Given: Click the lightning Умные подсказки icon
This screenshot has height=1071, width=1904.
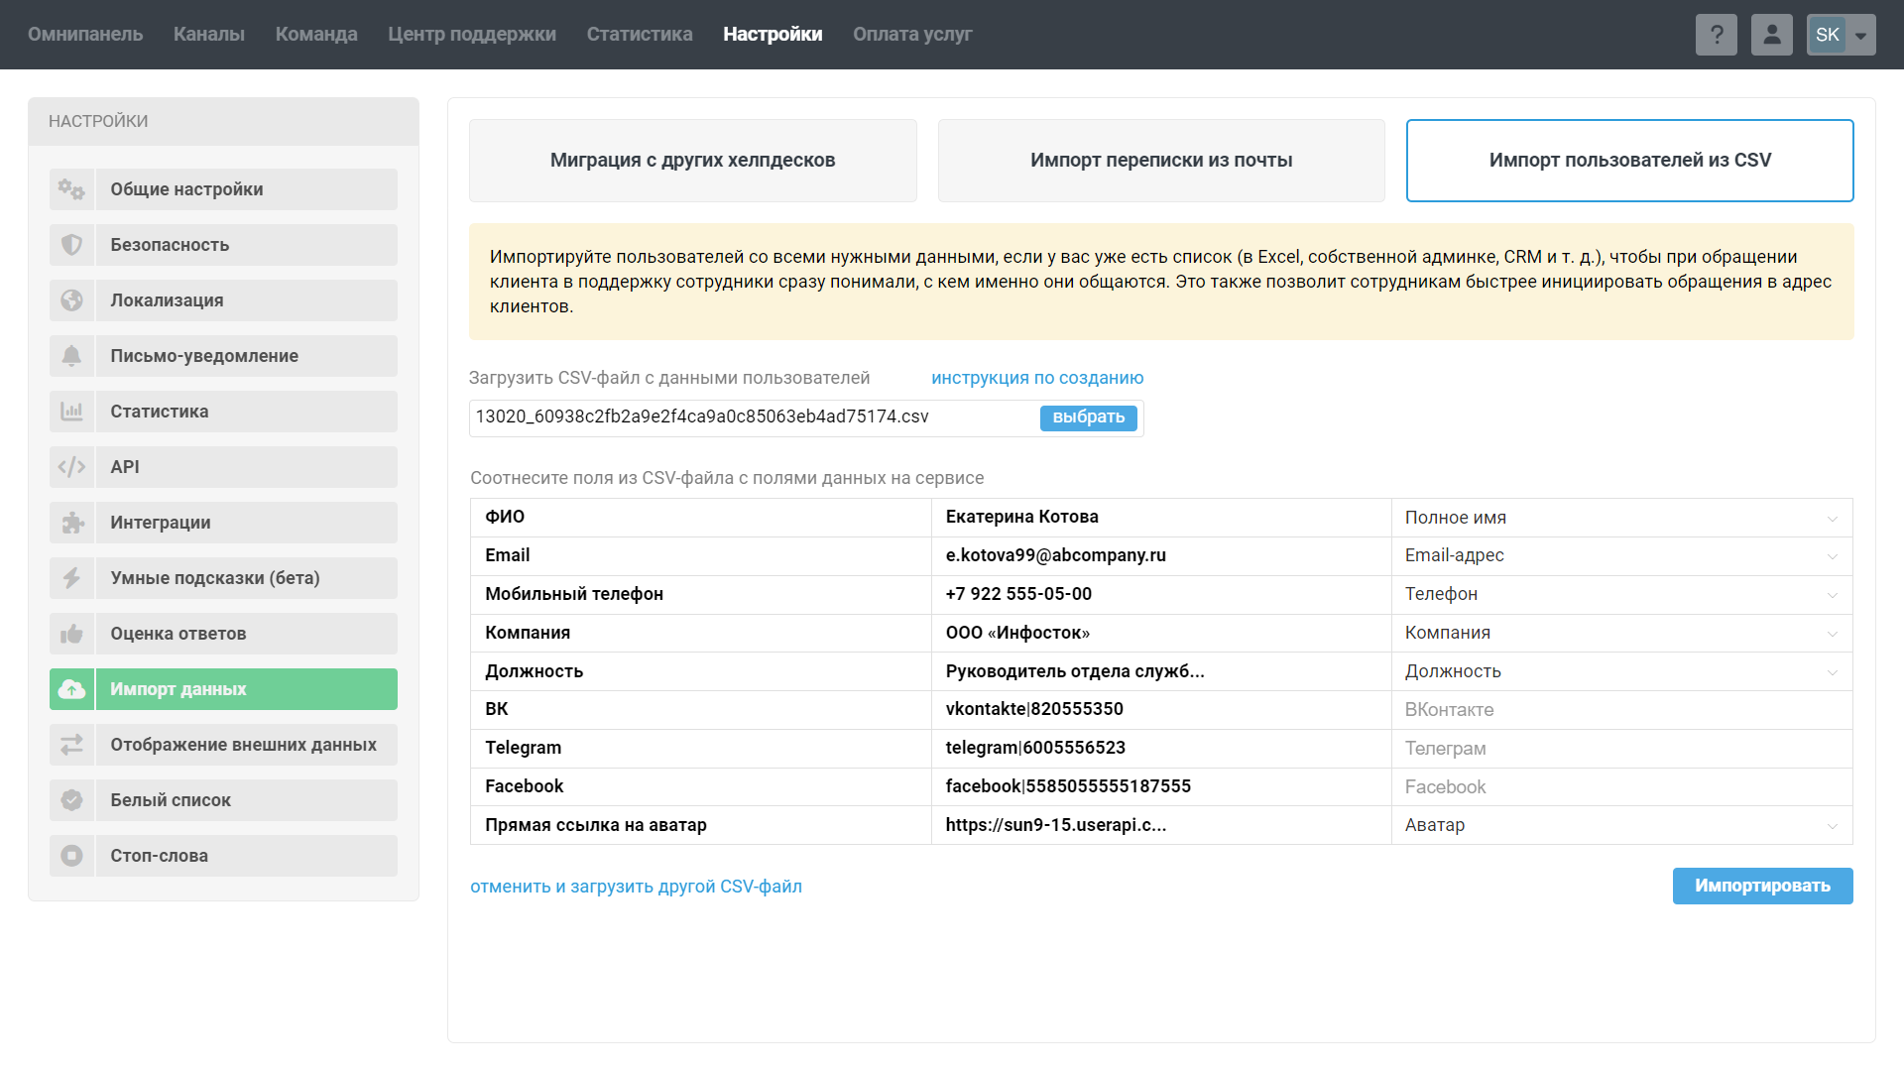Looking at the screenshot, I should coord(71,578).
